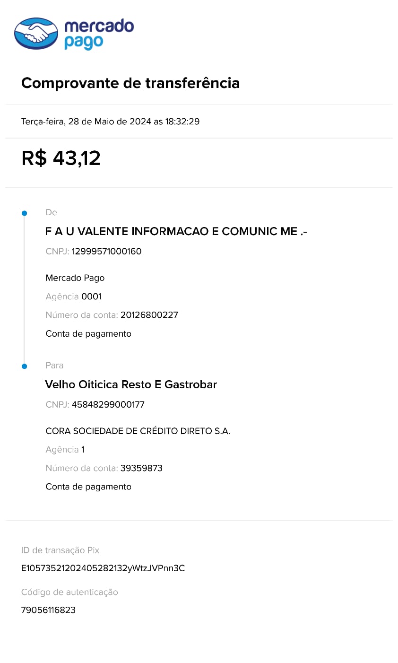The width and height of the screenshot is (398, 663).
Task: Click the blue dot beside 'Para'
Action: click(25, 366)
